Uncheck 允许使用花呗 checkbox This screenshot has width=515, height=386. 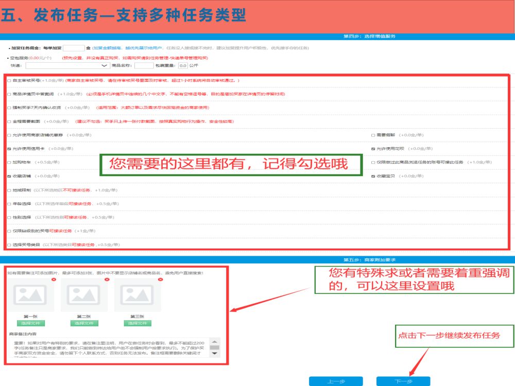click(373, 149)
